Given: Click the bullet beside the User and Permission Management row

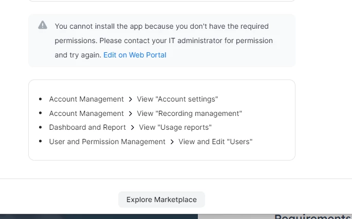Looking at the screenshot, I should click(x=41, y=142).
